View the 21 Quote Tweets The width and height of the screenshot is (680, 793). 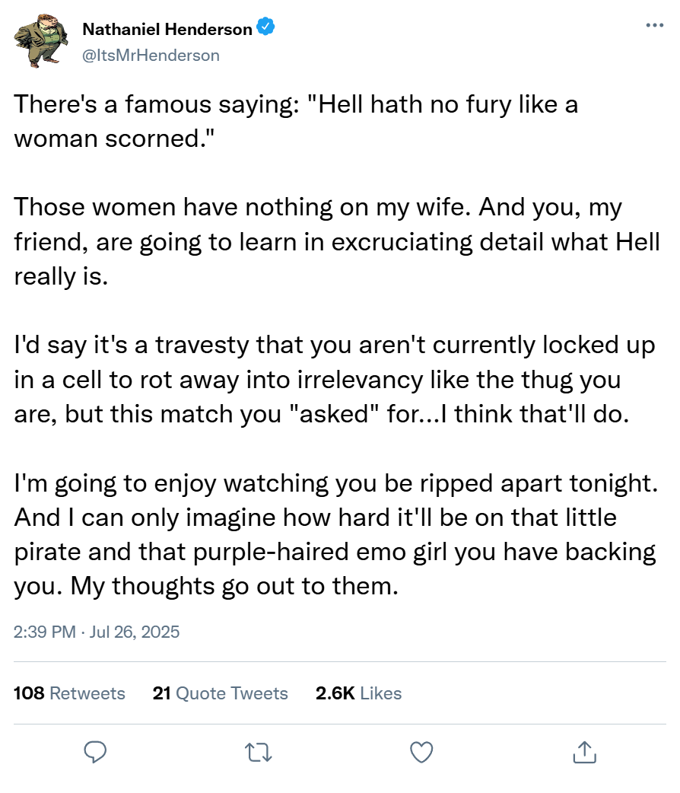[x=220, y=693]
